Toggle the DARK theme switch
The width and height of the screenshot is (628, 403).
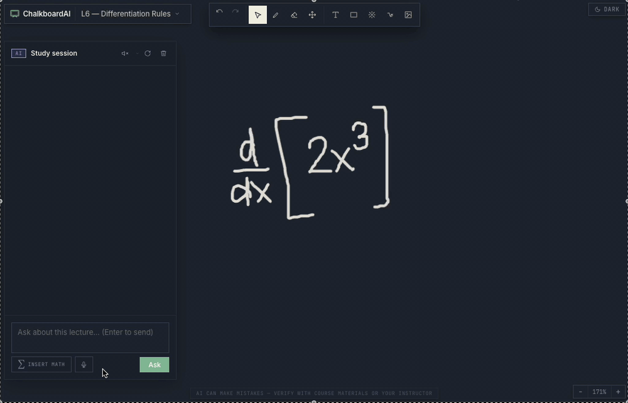click(x=607, y=9)
